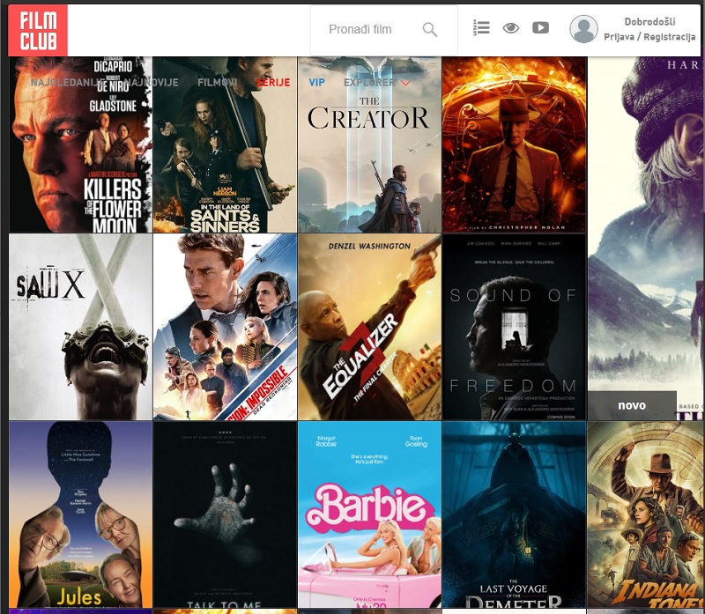
Task: Open the numbered list icon
Action: 481,28
